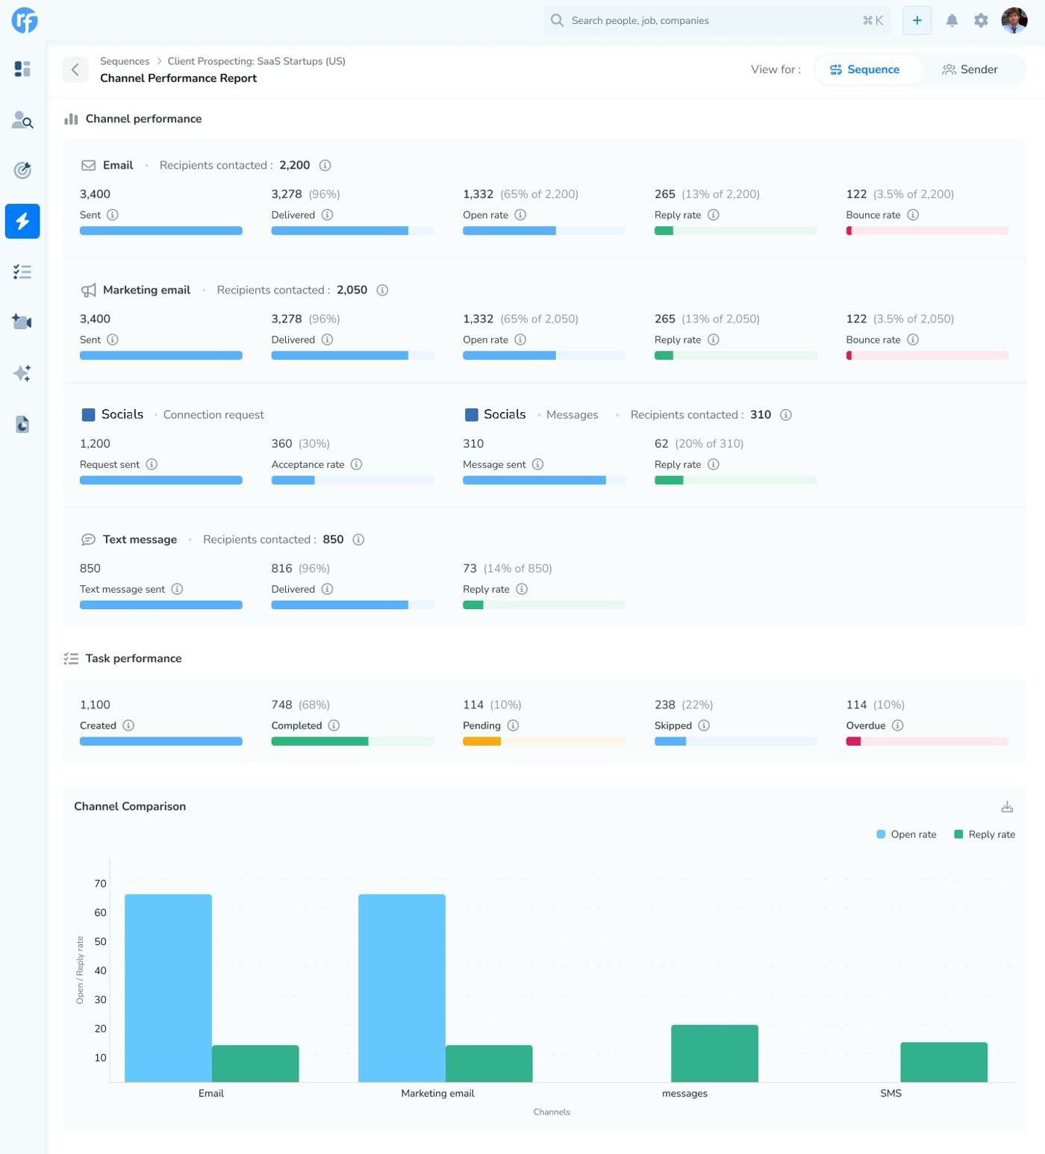Click info icon beside Acceptance rate
This screenshot has width=1045, height=1154.
coord(357,464)
